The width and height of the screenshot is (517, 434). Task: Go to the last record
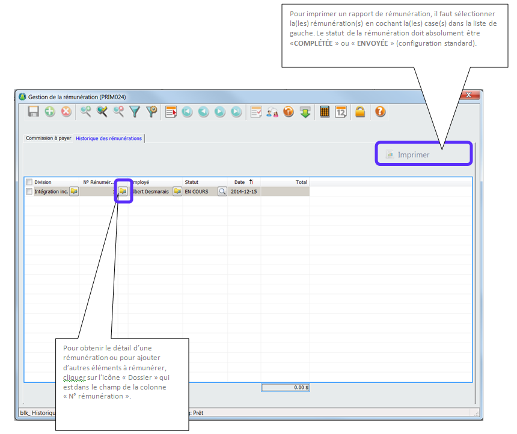pyautogui.click(x=236, y=111)
